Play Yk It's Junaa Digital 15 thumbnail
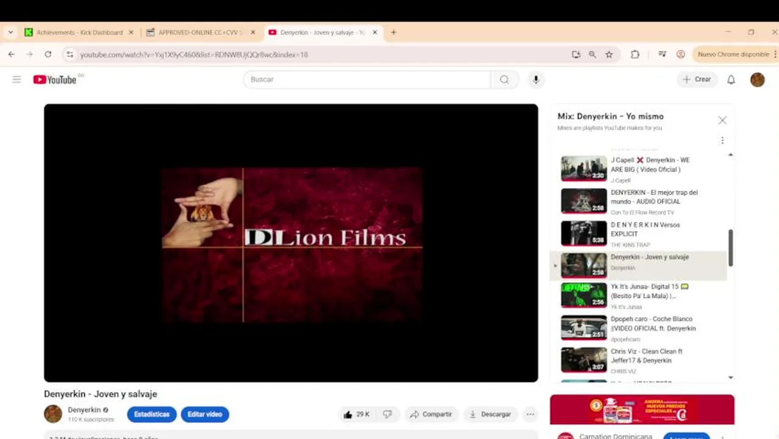This screenshot has height=439, width=779. click(584, 295)
